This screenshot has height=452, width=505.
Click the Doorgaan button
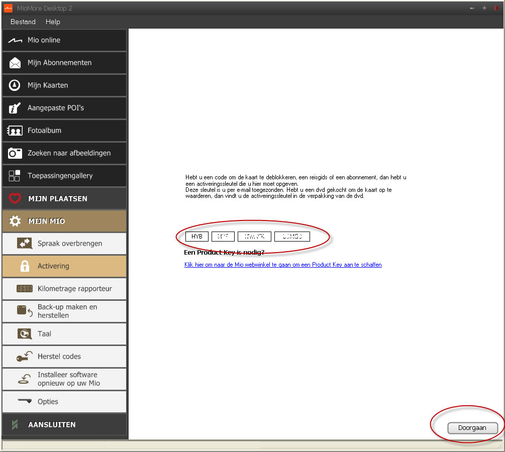point(472,428)
